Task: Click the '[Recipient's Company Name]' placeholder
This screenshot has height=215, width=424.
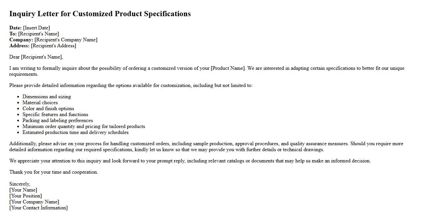Action: [66, 40]
